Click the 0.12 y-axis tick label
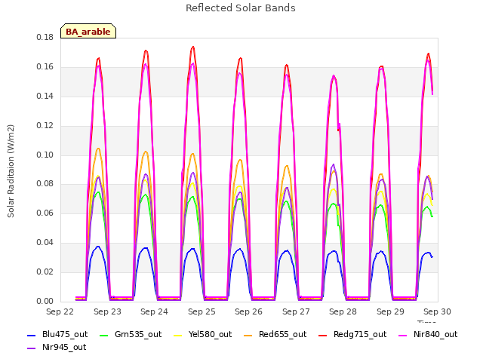The width and height of the screenshot is (483, 362). [x=45, y=126]
